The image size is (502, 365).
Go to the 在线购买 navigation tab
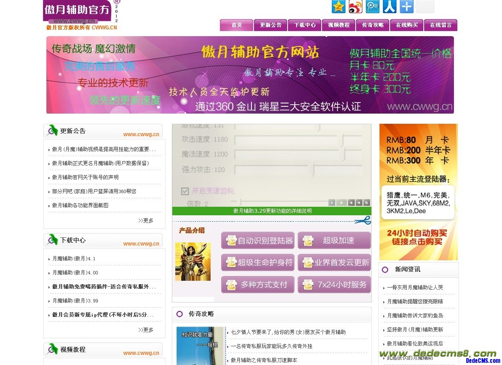(x=407, y=25)
